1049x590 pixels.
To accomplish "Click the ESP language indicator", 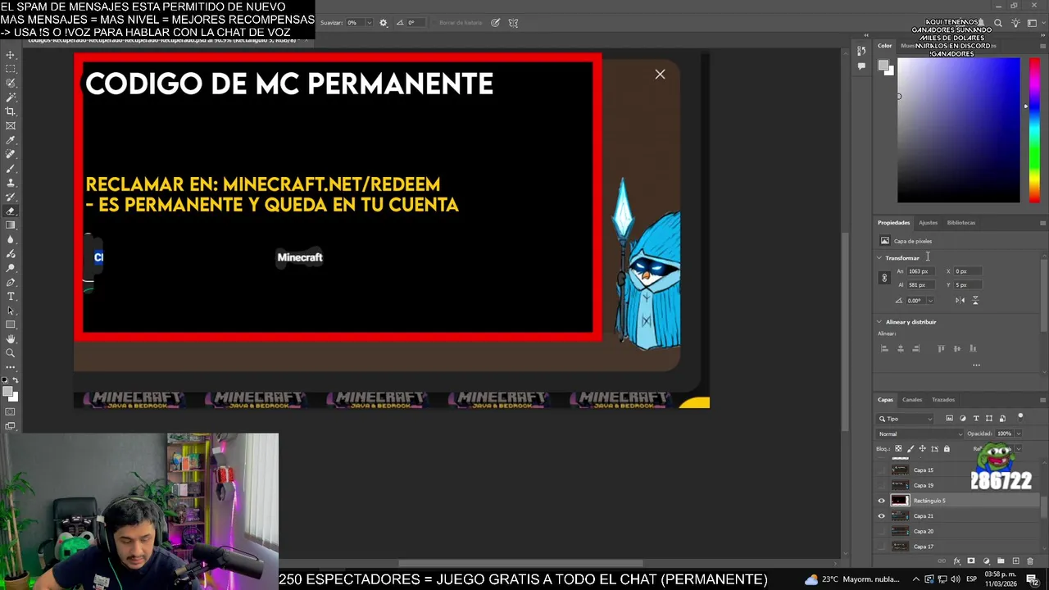I will [x=971, y=579].
